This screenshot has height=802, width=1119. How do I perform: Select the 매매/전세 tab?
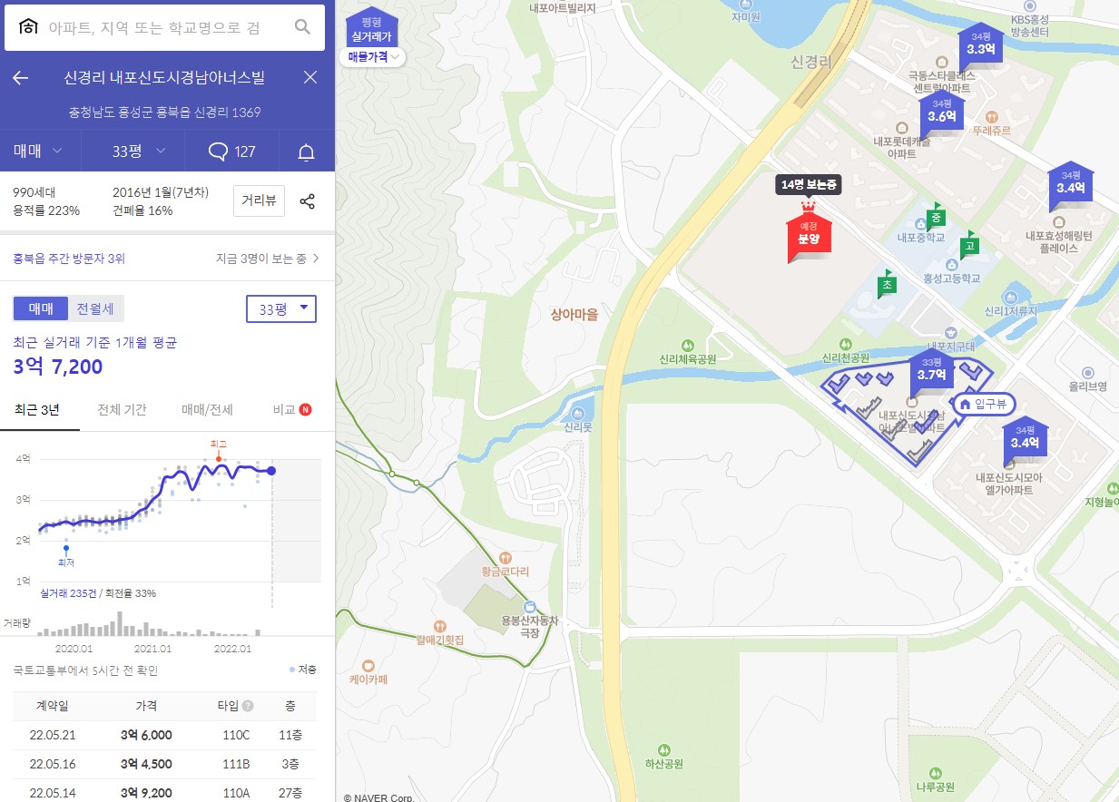207,409
